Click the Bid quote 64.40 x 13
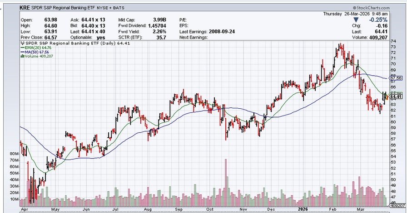Screen dimensions: 407x213 [x=93, y=26]
